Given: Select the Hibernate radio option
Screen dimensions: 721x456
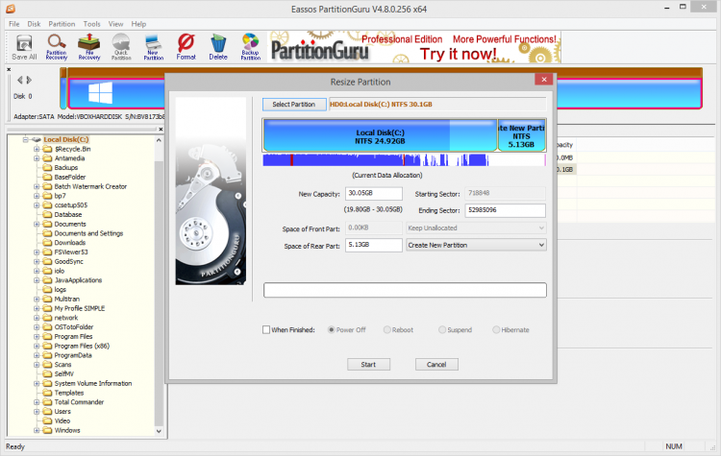Looking at the screenshot, I should coord(496,329).
